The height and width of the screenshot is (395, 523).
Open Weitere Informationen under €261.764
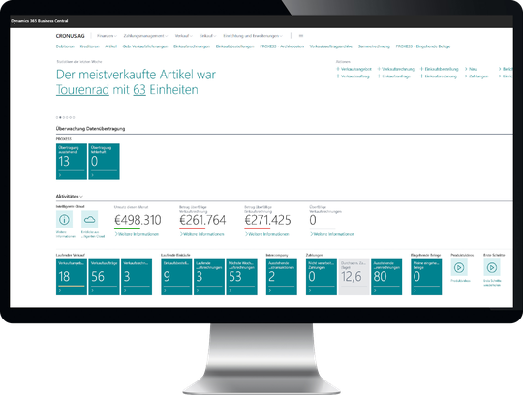201,234
